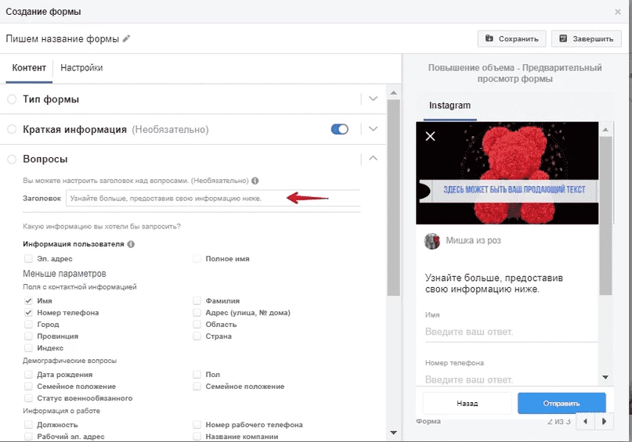
Task: Click the info icon beside header hint
Action: pos(255,181)
